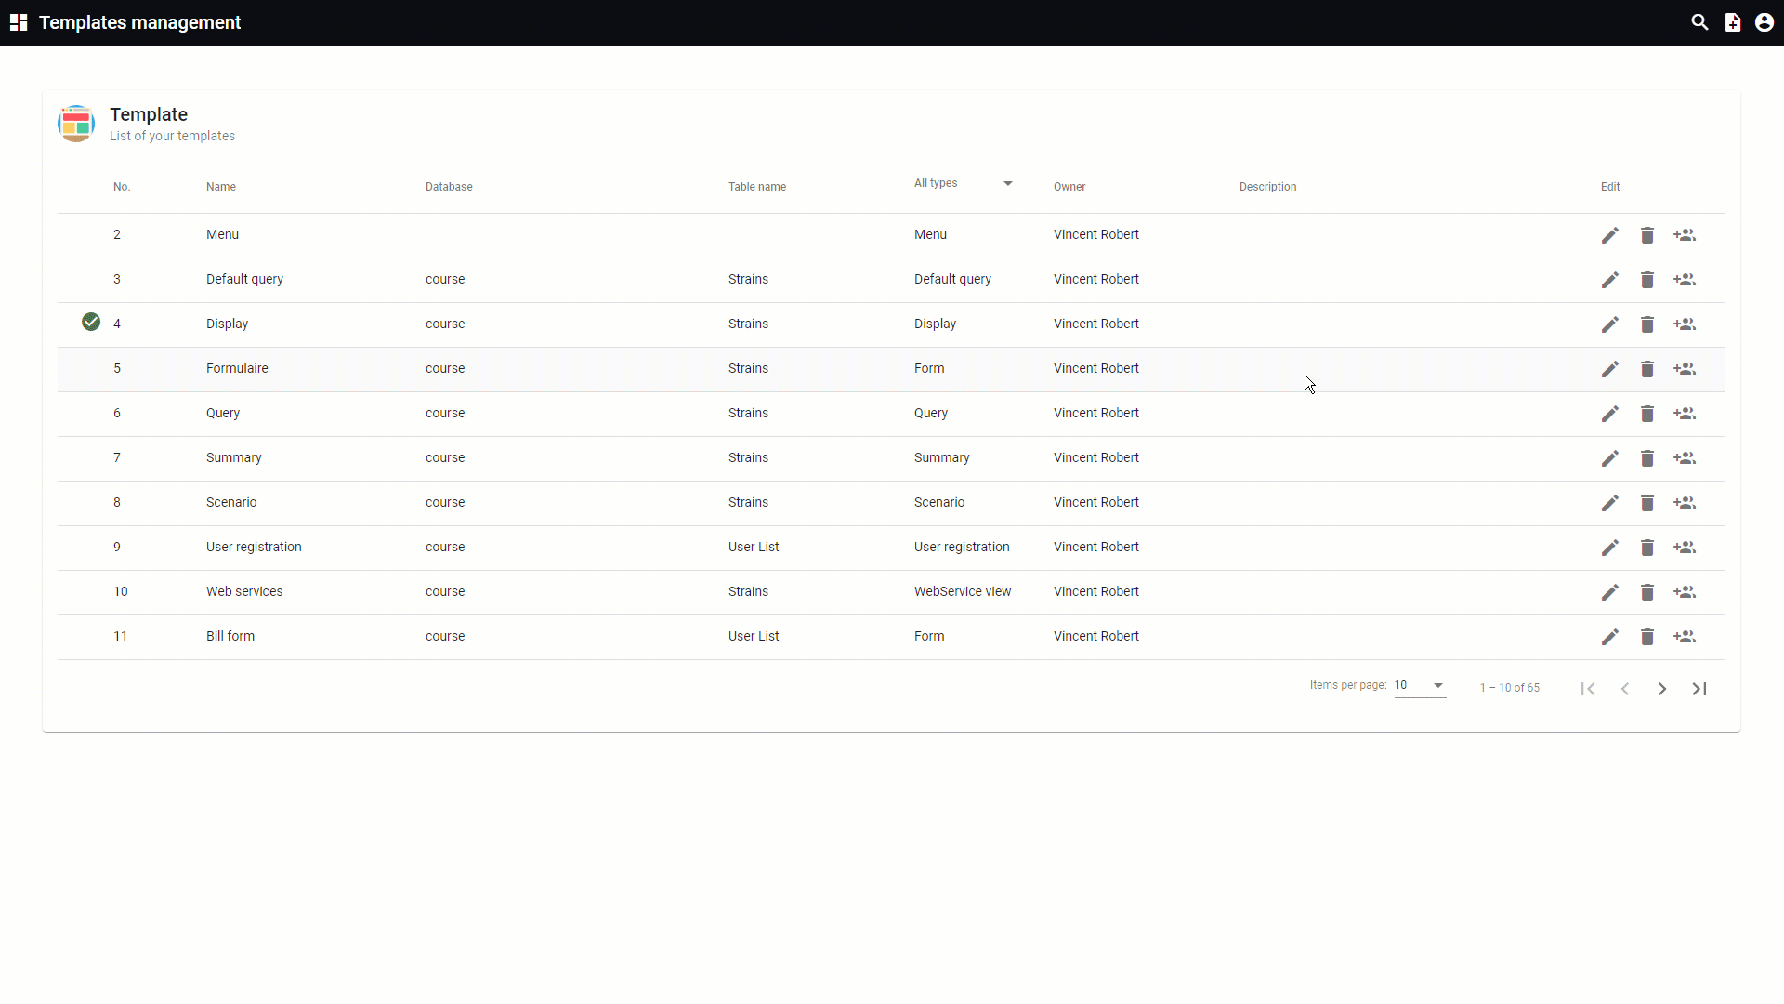This screenshot has width=1784, height=1004.
Task: Delete the Display template
Action: 1647,324
